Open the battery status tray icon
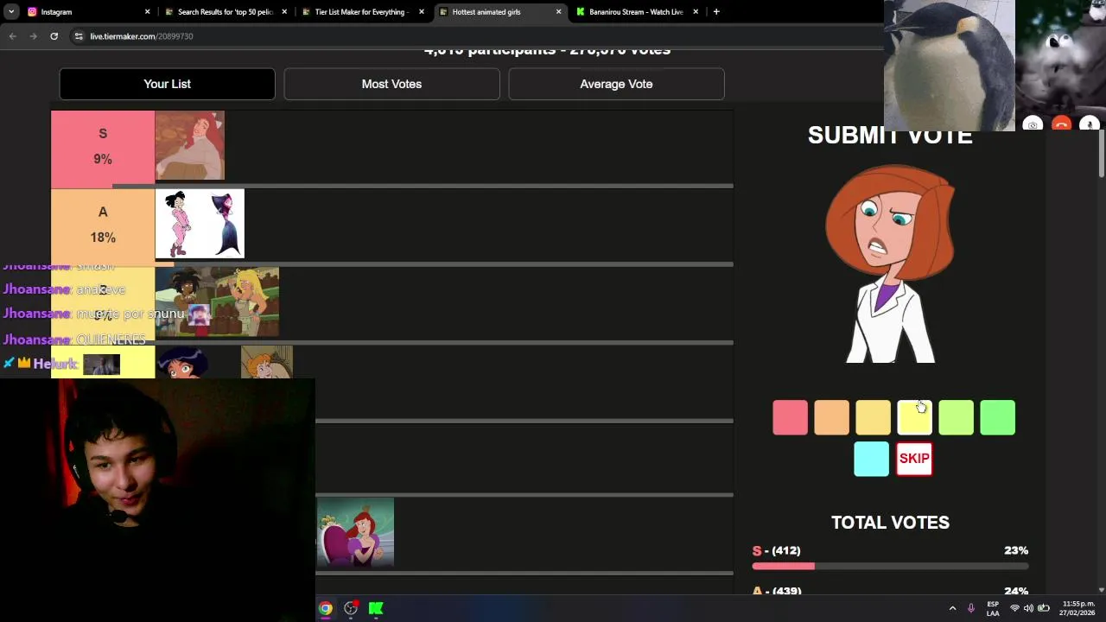Image resolution: width=1106 pixels, height=622 pixels. (1044, 608)
